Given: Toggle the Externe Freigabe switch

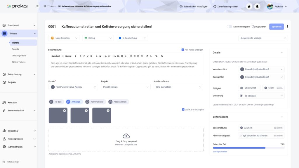Looking at the screenshot, I should (230, 27).
